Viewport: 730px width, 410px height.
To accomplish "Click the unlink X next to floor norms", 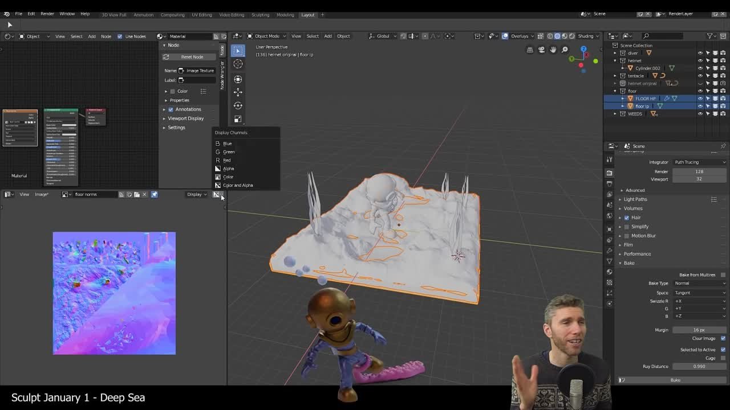I will (145, 194).
